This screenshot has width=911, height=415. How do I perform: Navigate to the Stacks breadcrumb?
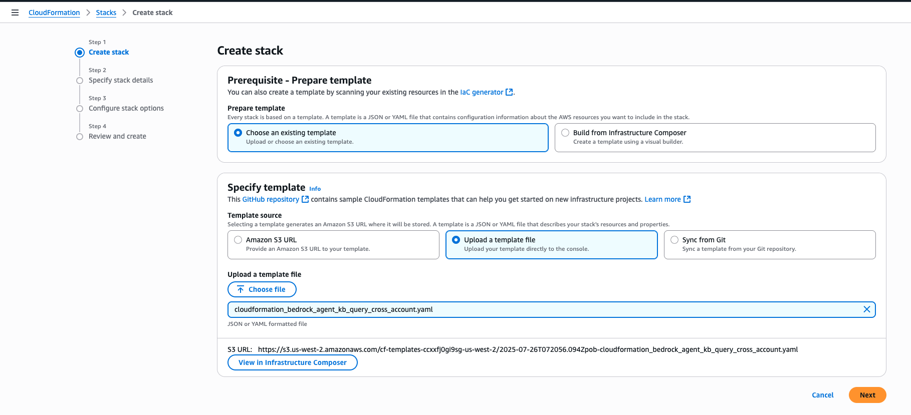(x=106, y=13)
